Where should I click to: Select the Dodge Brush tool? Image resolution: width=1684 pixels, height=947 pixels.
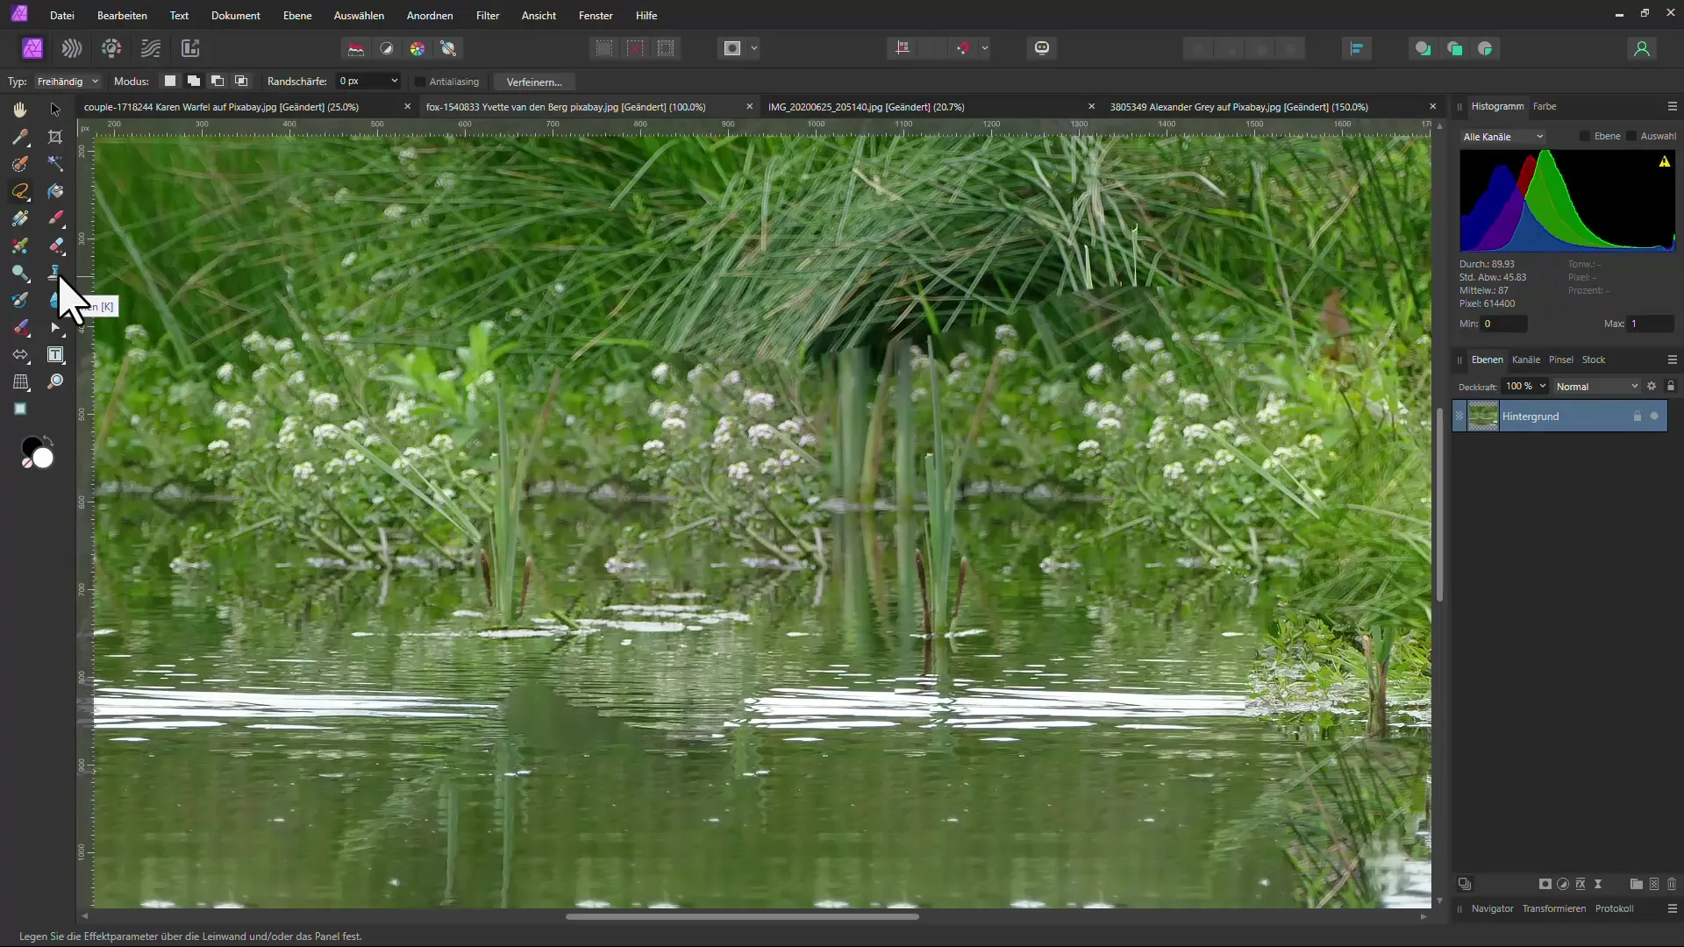point(20,273)
